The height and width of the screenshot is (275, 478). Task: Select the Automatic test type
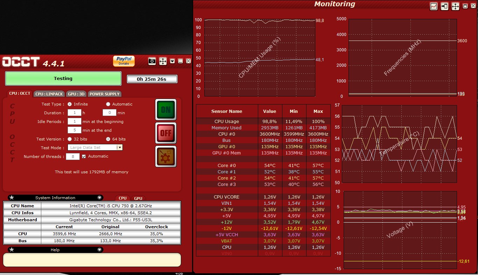tap(108, 104)
